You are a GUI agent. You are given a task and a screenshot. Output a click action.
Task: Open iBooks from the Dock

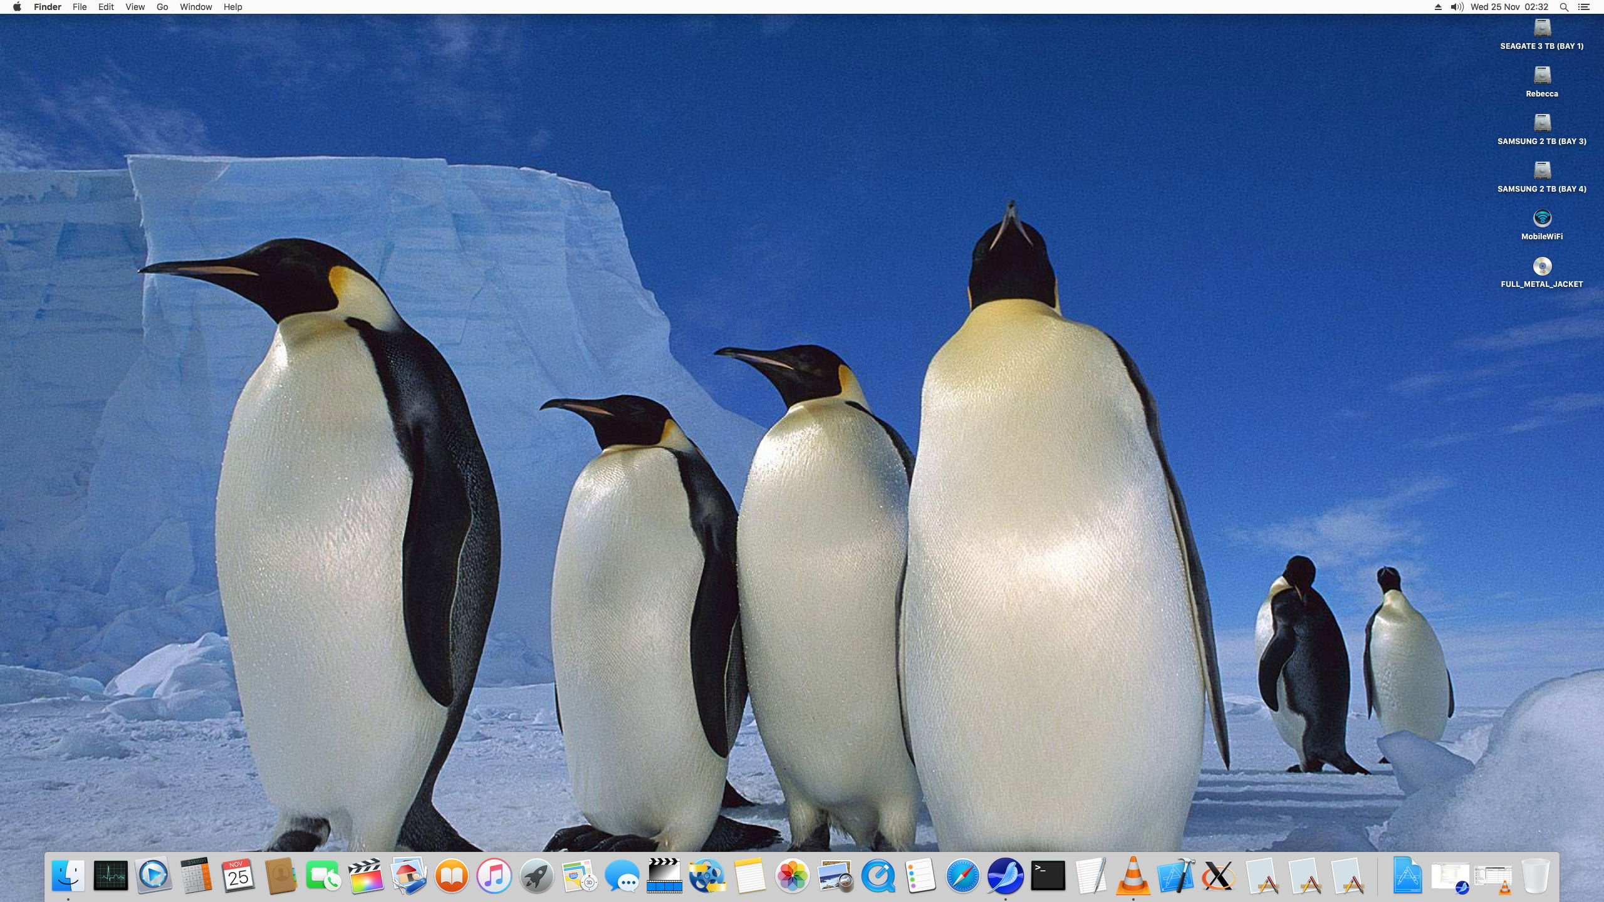pos(452,875)
